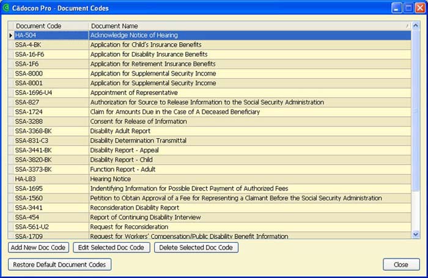Maximize the Document Codes window
The image size is (428, 278).
(x=408, y=8)
